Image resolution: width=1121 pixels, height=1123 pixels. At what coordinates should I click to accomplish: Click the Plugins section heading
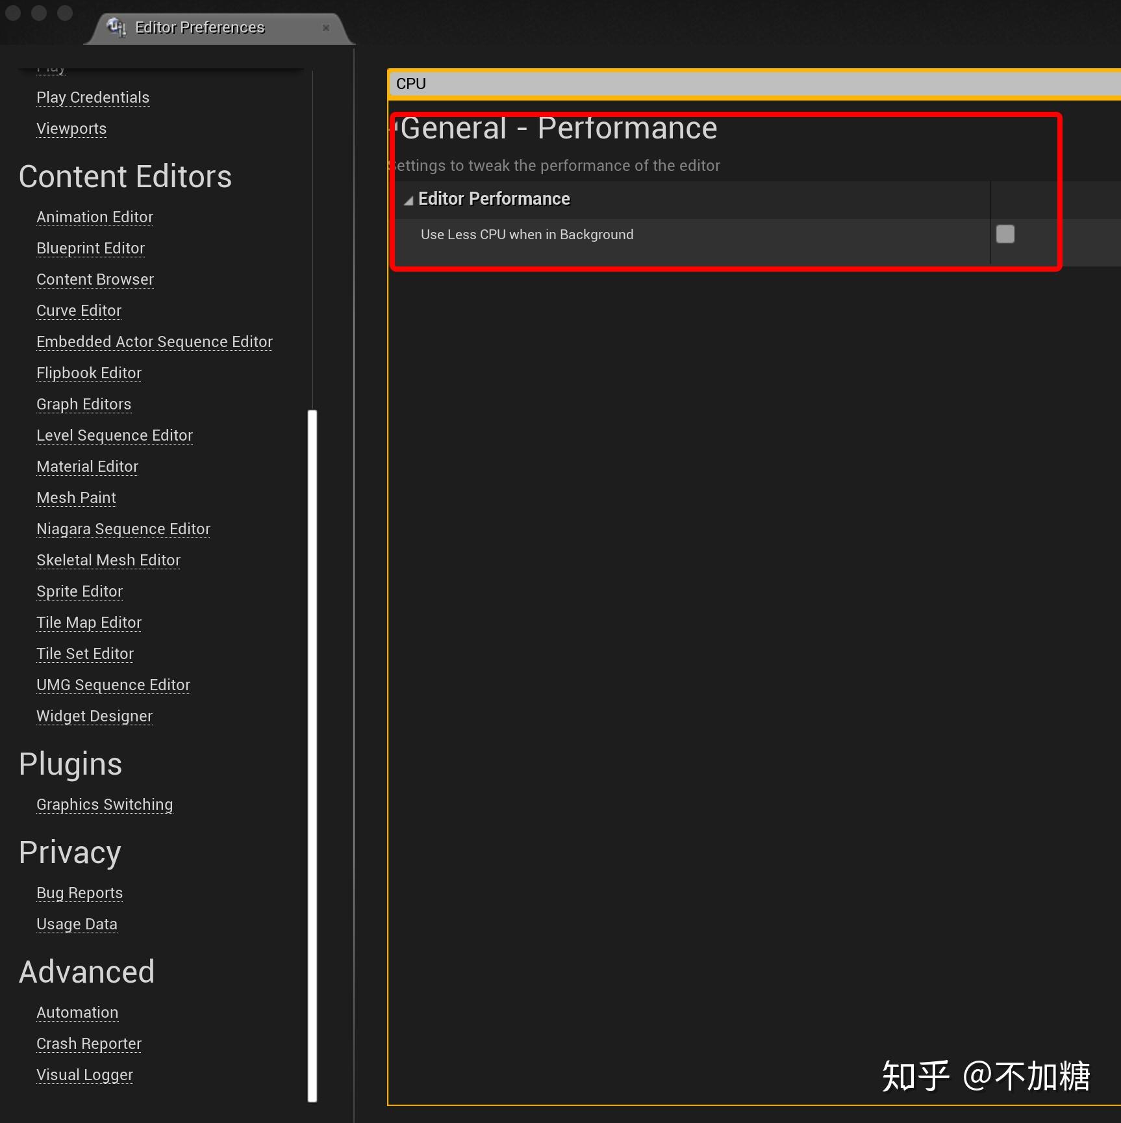(70, 764)
